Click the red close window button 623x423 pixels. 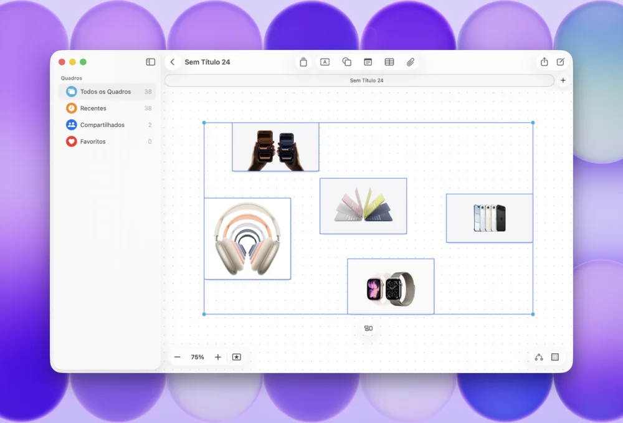coord(62,62)
